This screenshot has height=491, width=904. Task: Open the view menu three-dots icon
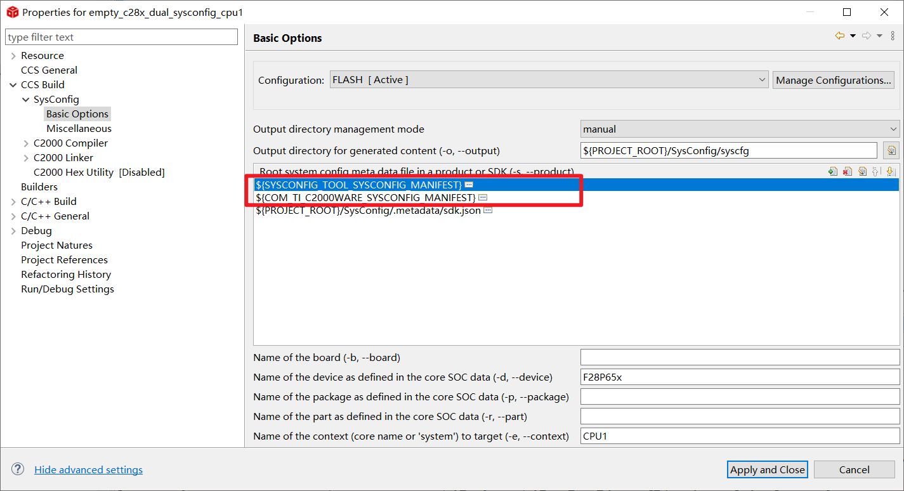tap(893, 36)
